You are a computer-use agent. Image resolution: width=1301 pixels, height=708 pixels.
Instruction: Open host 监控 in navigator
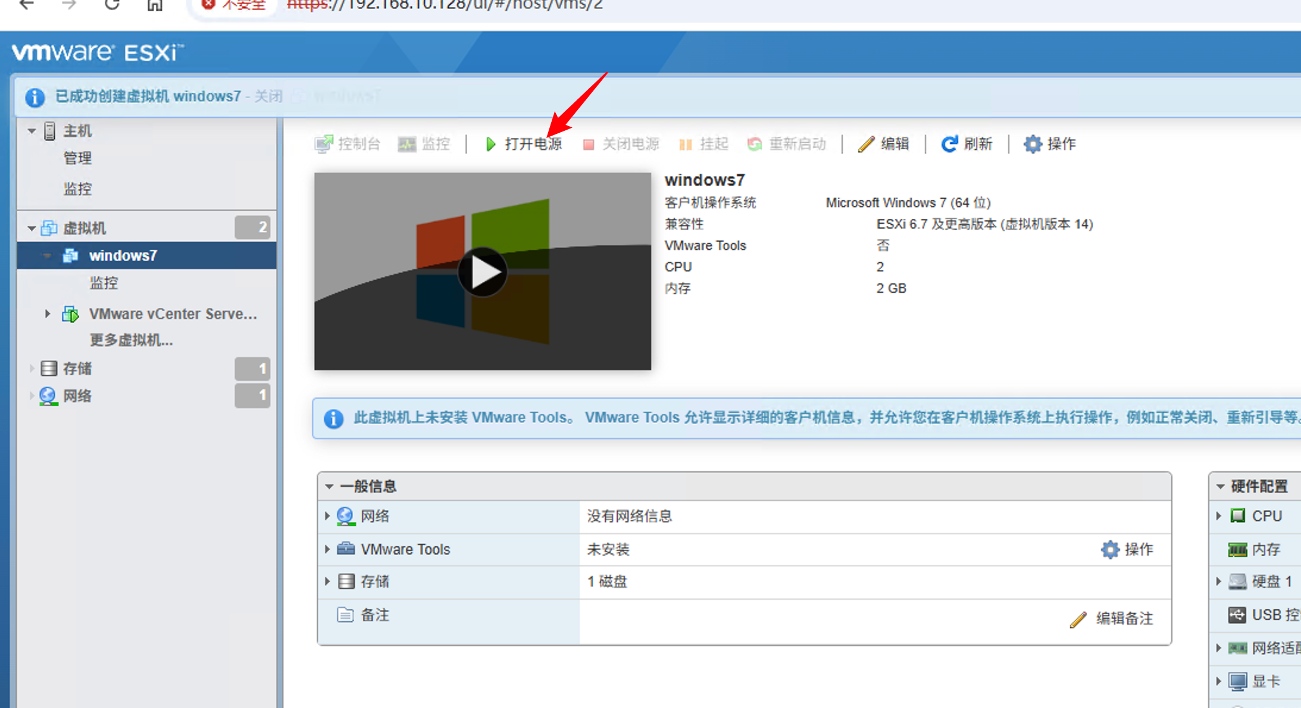click(77, 189)
